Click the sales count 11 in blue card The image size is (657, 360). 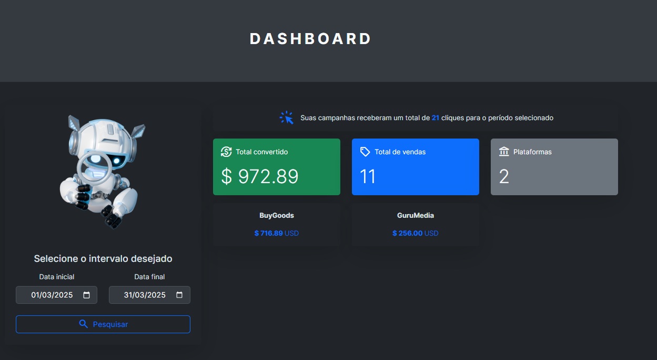click(368, 176)
